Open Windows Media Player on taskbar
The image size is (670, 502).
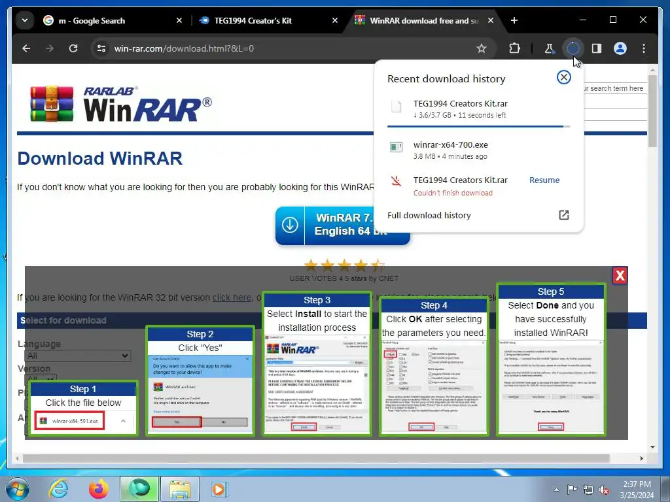point(219,489)
